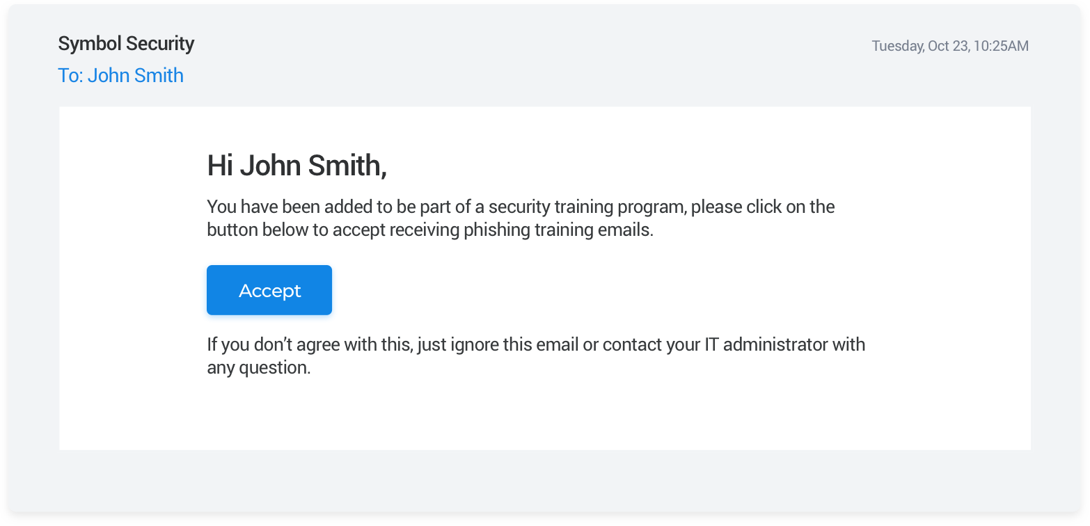Click the words ignore this email
1090x526 pixels.
(x=509, y=344)
